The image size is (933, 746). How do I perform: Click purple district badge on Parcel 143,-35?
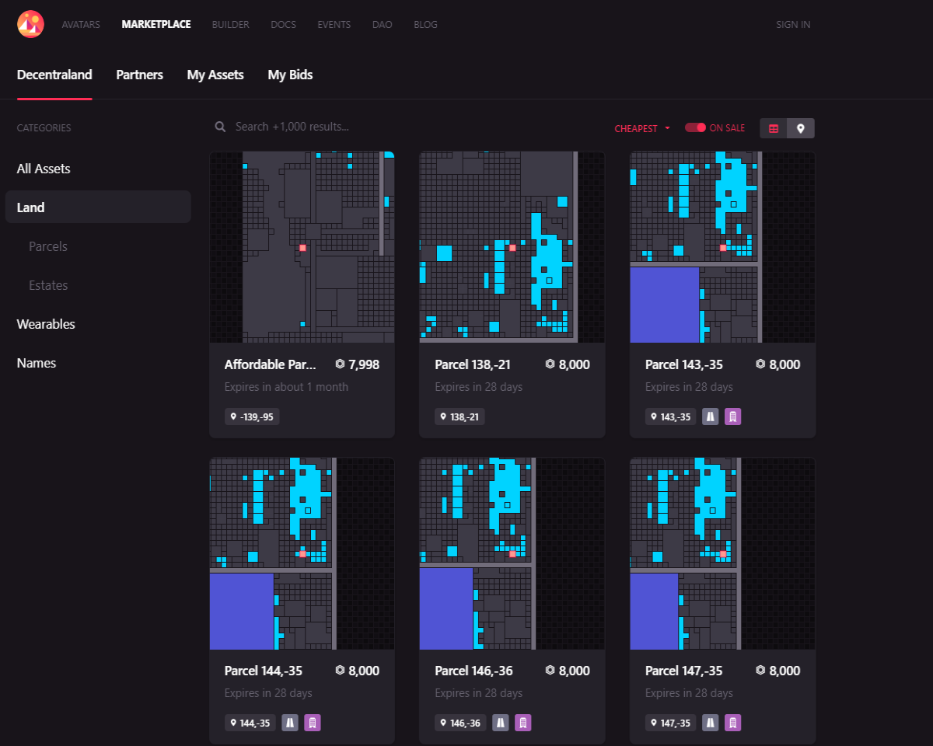click(733, 417)
